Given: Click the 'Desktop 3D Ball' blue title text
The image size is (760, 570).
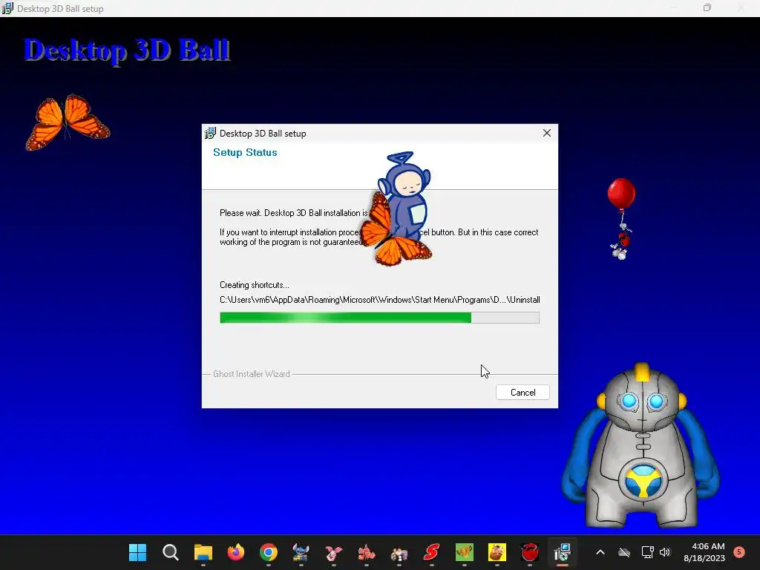Looking at the screenshot, I should [x=127, y=50].
